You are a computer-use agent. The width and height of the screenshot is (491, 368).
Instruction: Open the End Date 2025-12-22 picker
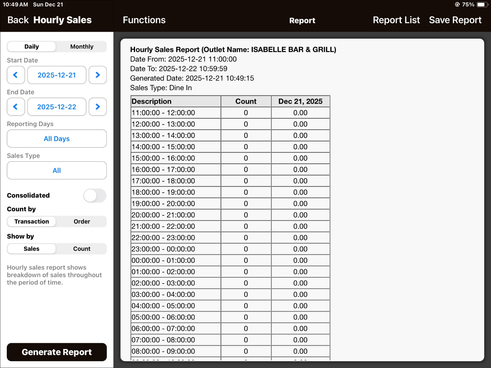pos(57,107)
